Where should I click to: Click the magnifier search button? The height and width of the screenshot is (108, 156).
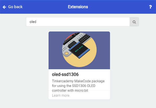[134, 22]
